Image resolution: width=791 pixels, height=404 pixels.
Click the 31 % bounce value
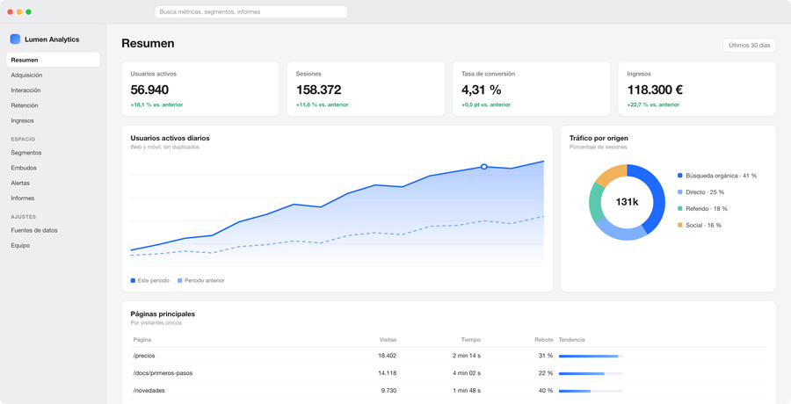[545, 356]
